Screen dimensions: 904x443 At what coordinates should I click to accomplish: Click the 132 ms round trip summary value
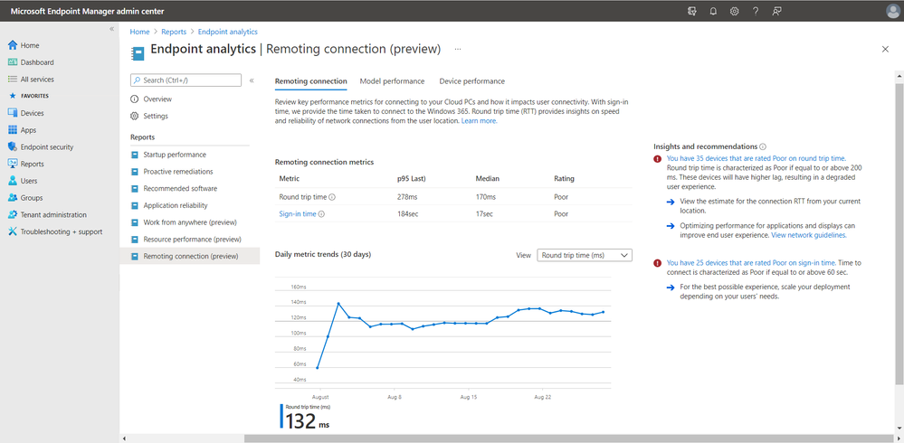click(308, 420)
